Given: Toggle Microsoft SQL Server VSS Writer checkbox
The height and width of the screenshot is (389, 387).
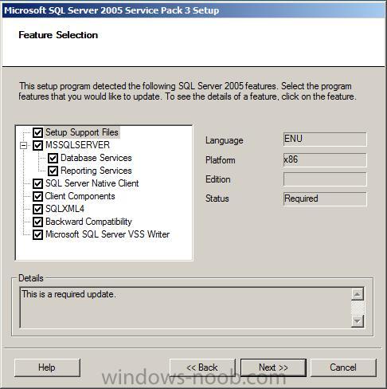Looking at the screenshot, I should [x=37, y=234].
